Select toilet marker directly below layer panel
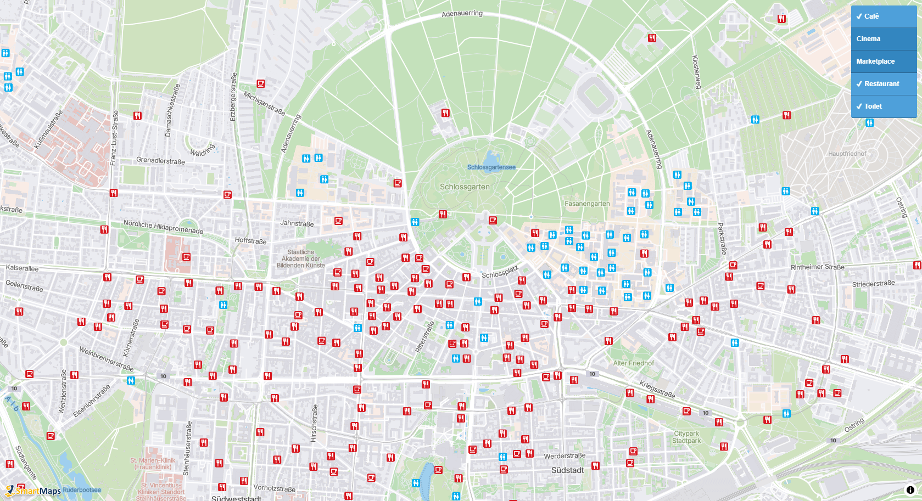This screenshot has height=501, width=922. coord(870,123)
